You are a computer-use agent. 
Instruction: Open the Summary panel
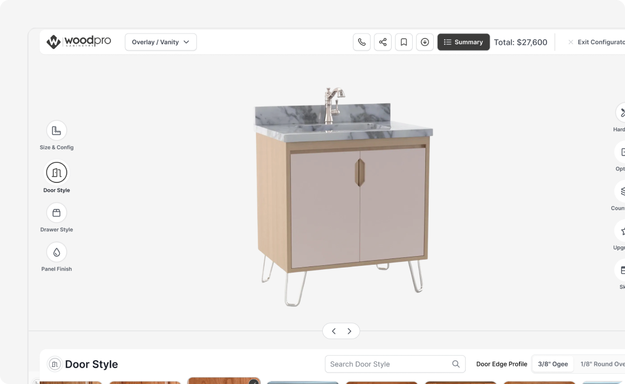(463, 42)
